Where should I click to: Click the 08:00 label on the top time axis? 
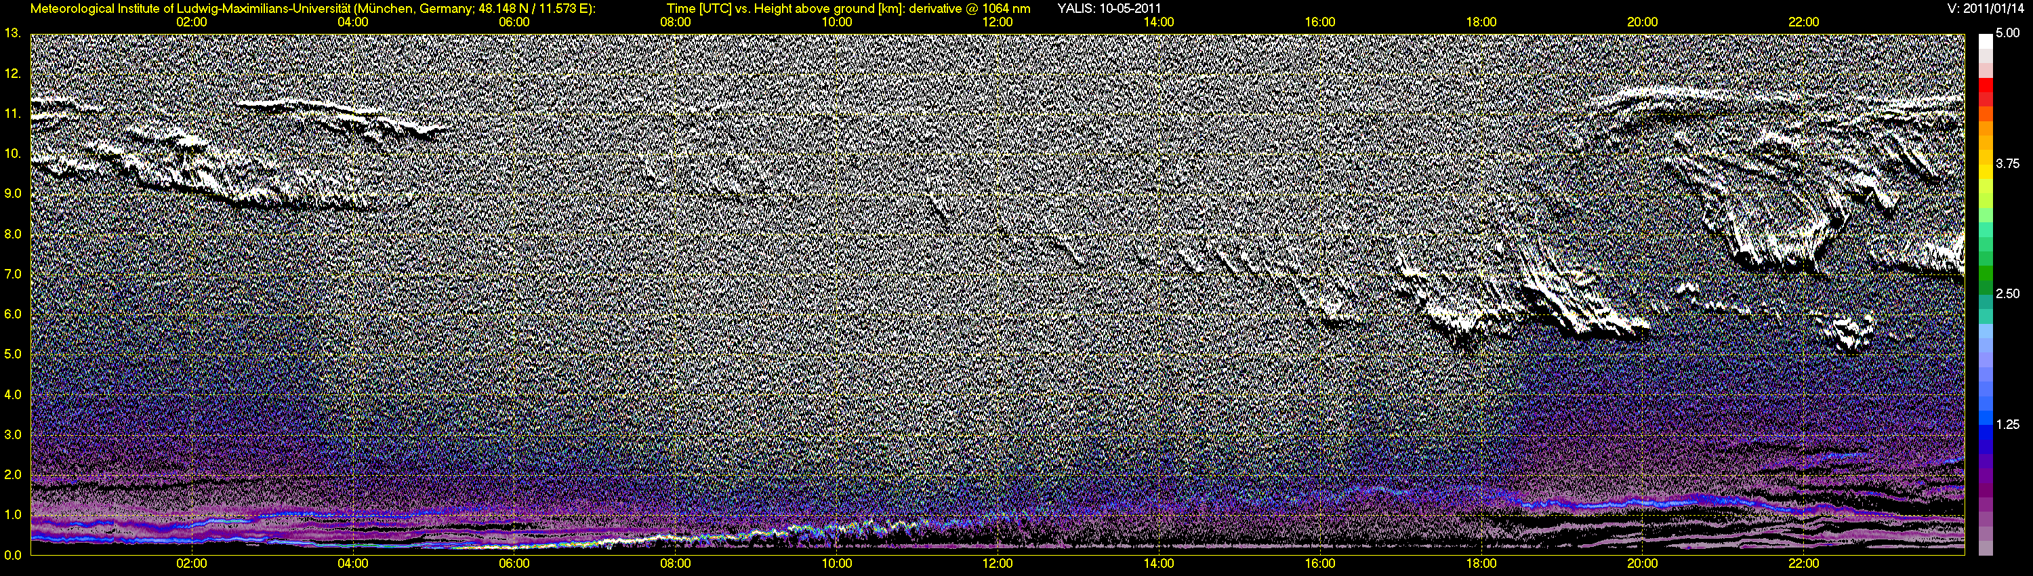tap(676, 22)
